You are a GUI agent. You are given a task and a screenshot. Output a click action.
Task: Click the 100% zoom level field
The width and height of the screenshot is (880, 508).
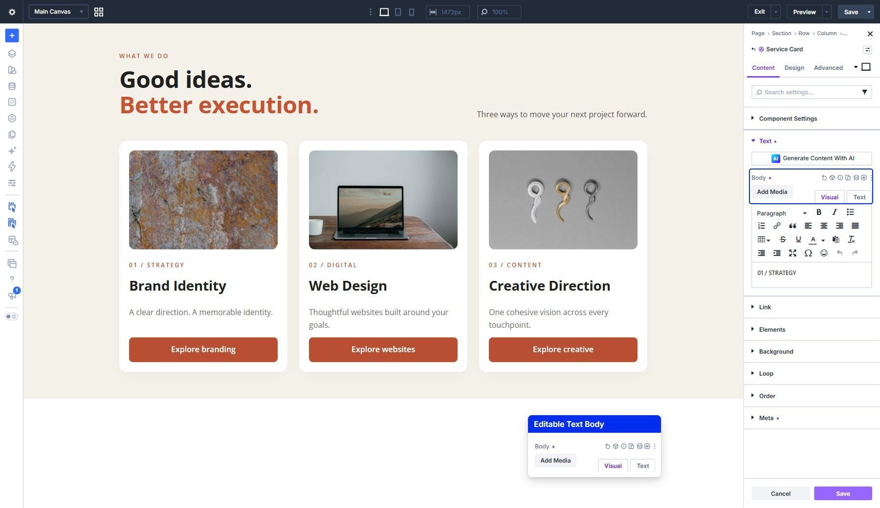499,12
